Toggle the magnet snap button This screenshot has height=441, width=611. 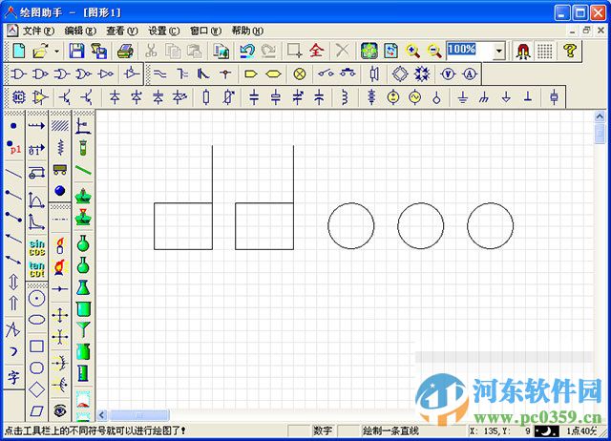[523, 51]
